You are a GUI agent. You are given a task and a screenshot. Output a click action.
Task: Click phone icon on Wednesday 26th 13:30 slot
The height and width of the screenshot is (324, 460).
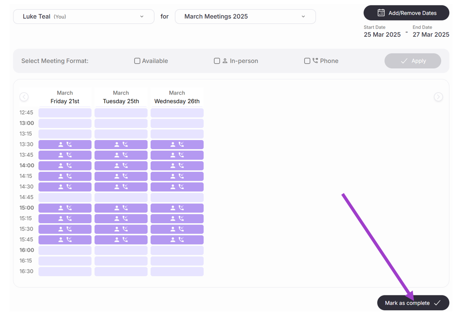point(181,144)
